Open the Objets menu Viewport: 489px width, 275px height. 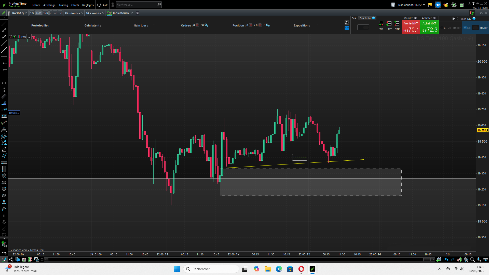75,5
